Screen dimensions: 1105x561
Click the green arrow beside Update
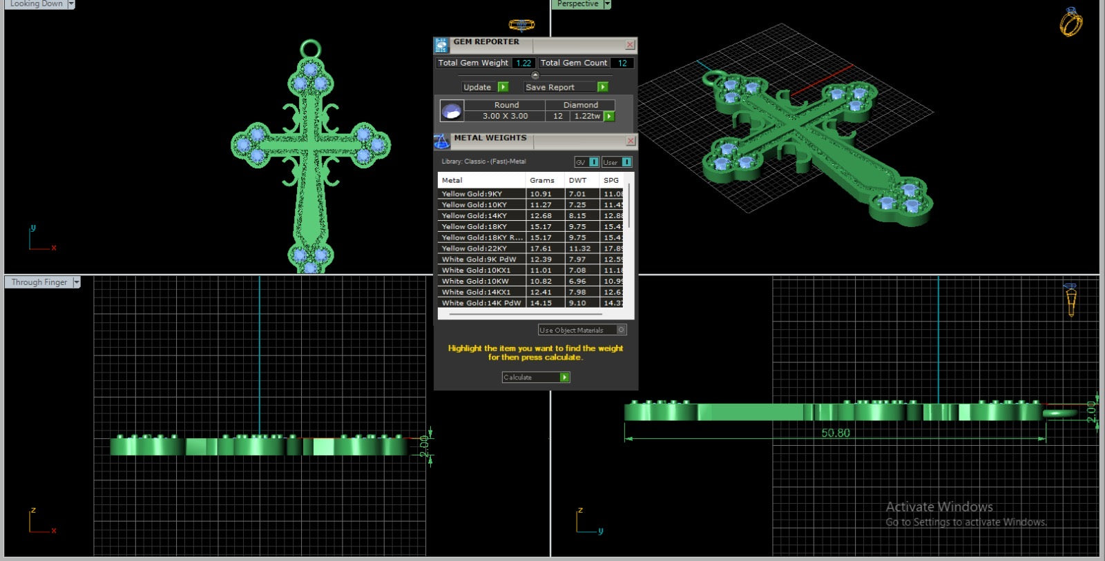[x=503, y=87]
